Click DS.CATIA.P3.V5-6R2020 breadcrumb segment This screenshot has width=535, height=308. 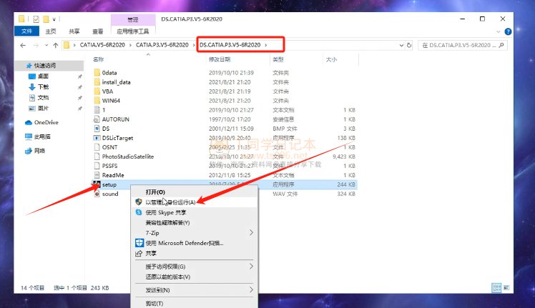pyautogui.click(x=230, y=45)
